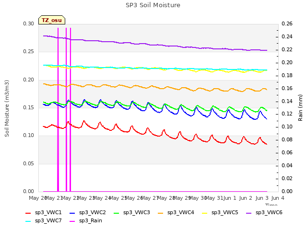This screenshot has width=307, height=230.
Task: Click the Jun 1 date label
Action: (x=230, y=198)
